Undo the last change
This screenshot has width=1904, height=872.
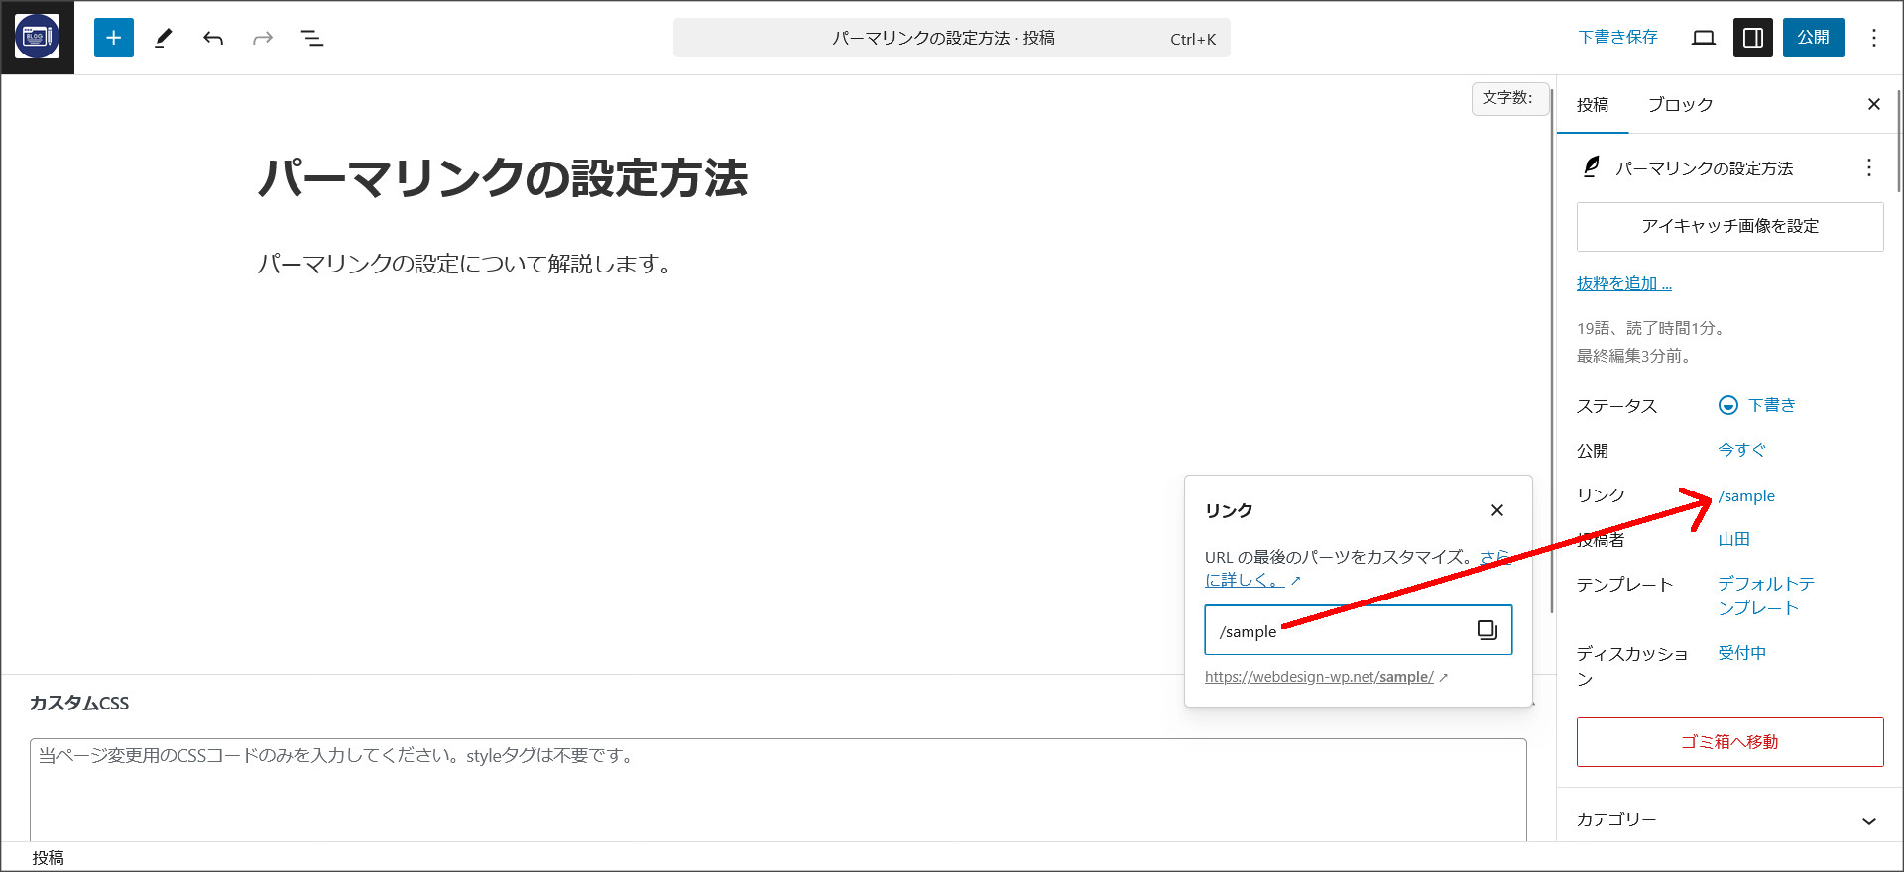click(x=213, y=38)
